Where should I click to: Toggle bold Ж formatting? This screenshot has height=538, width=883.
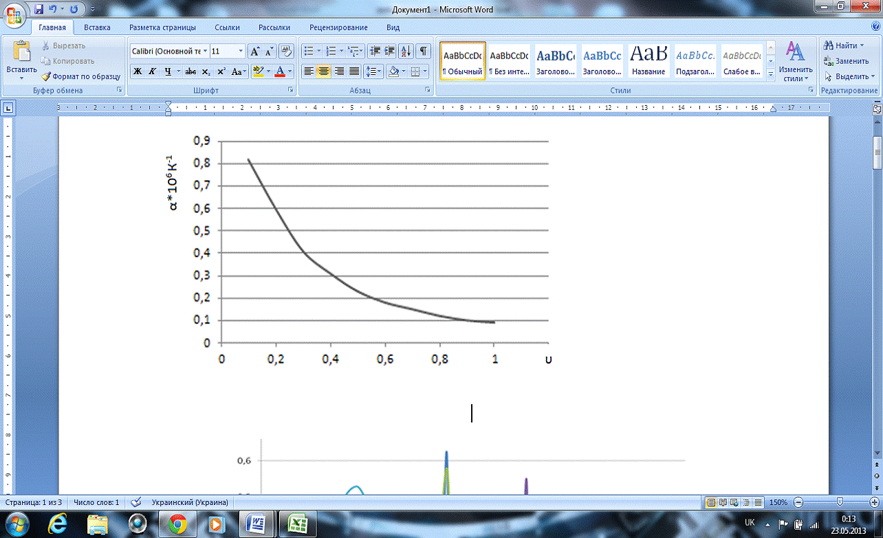[x=137, y=71]
